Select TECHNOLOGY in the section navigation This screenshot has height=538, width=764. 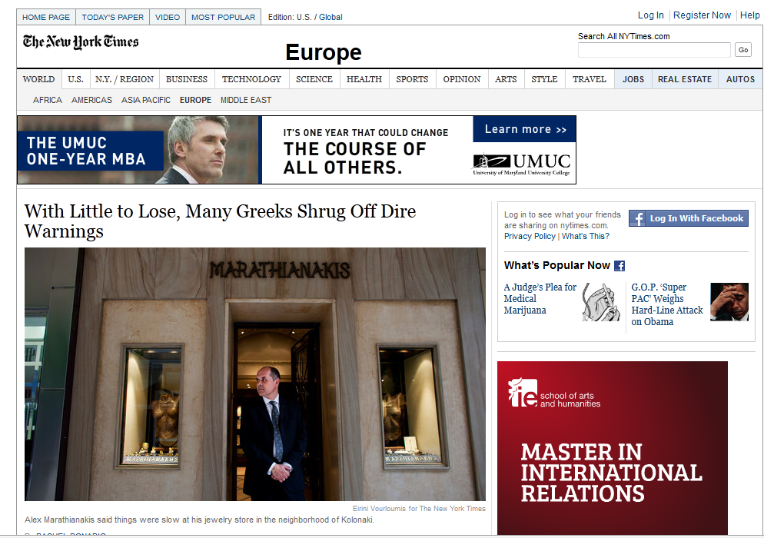click(x=251, y=79)
